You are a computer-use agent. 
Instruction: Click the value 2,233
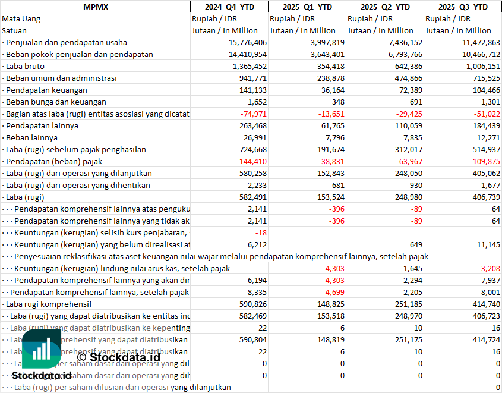tap(257, 185)
